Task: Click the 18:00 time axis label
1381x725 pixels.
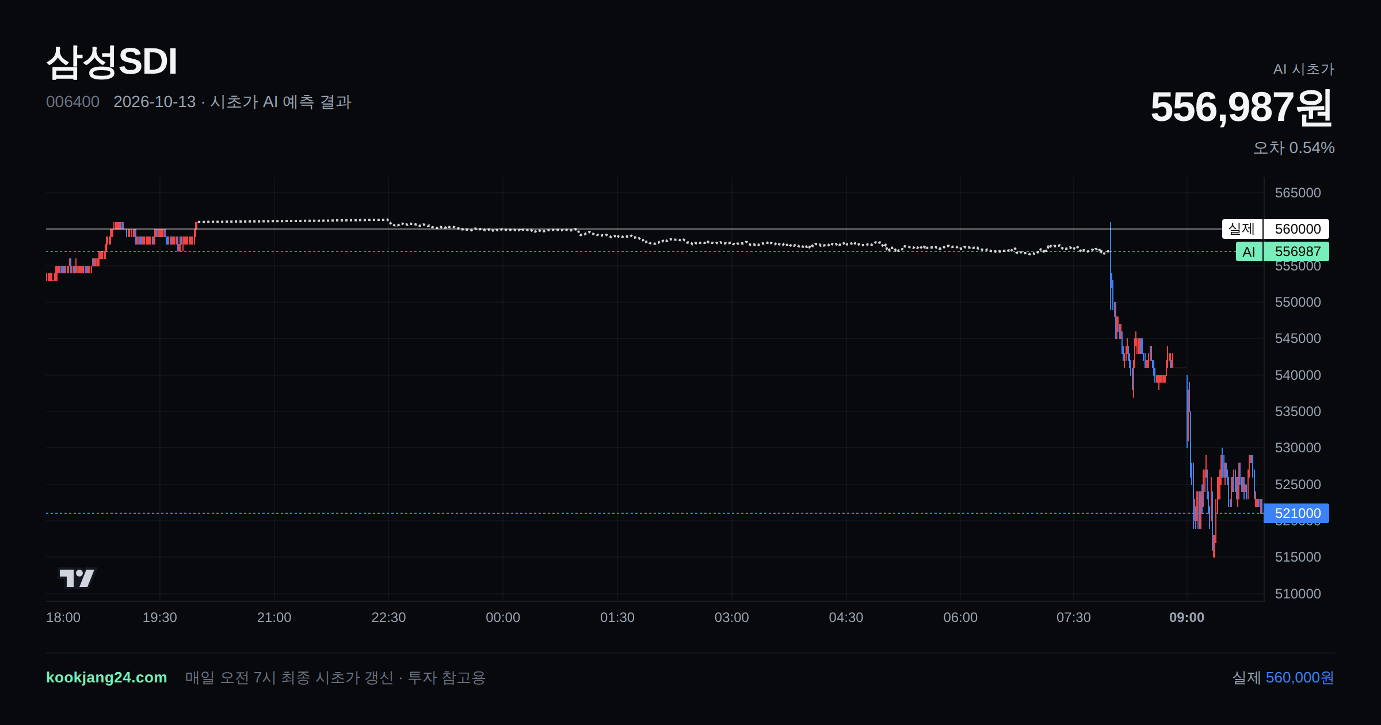Action: click(x=63, y=617)
